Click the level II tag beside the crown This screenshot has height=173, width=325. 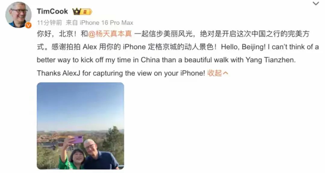click(86, 12)
